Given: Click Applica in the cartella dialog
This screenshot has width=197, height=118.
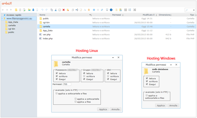Looking at the screenshot, I should 103,109.
